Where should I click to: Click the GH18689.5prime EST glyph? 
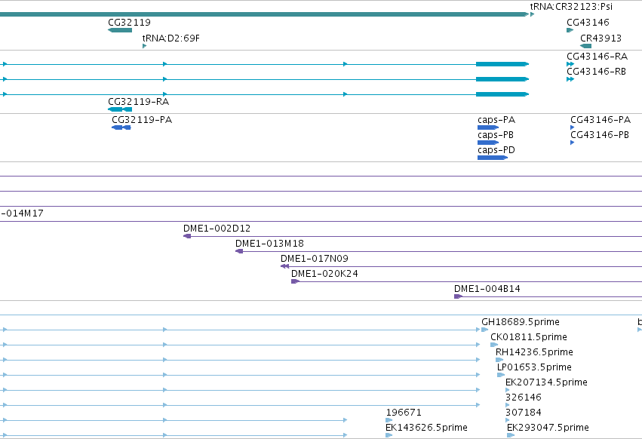click(x=485, y=330)
